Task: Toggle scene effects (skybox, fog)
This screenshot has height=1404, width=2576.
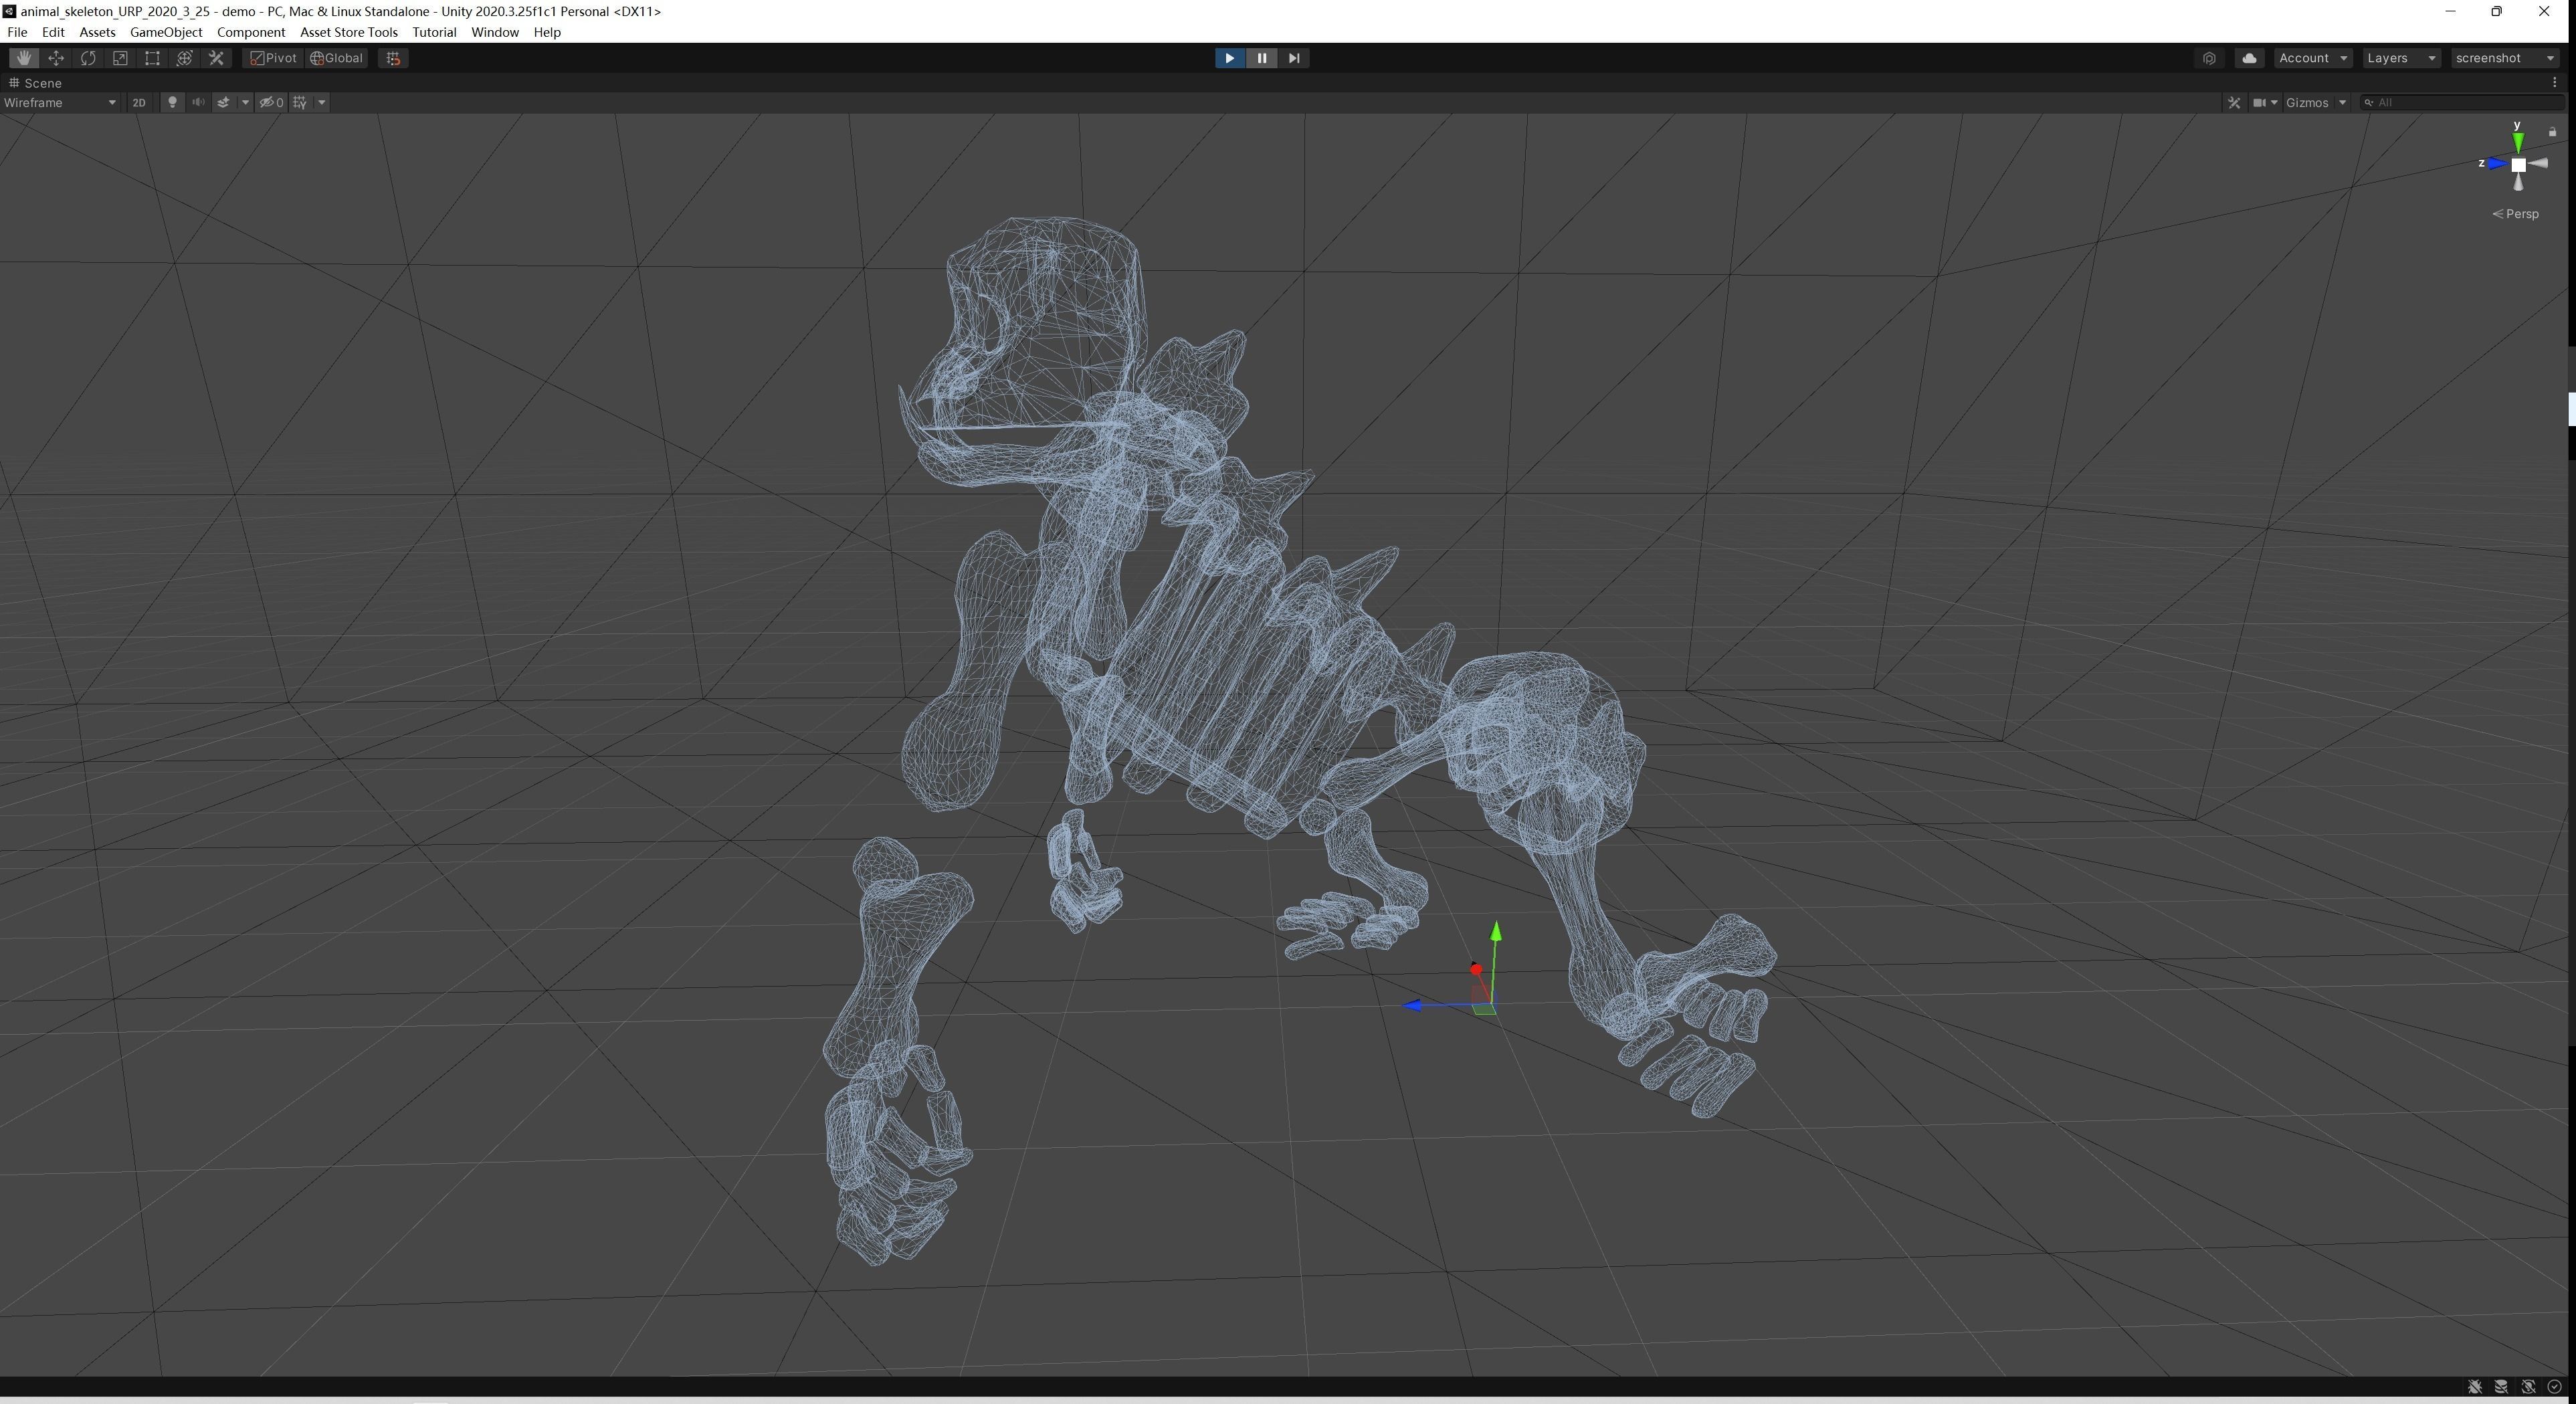Action: 223,102
